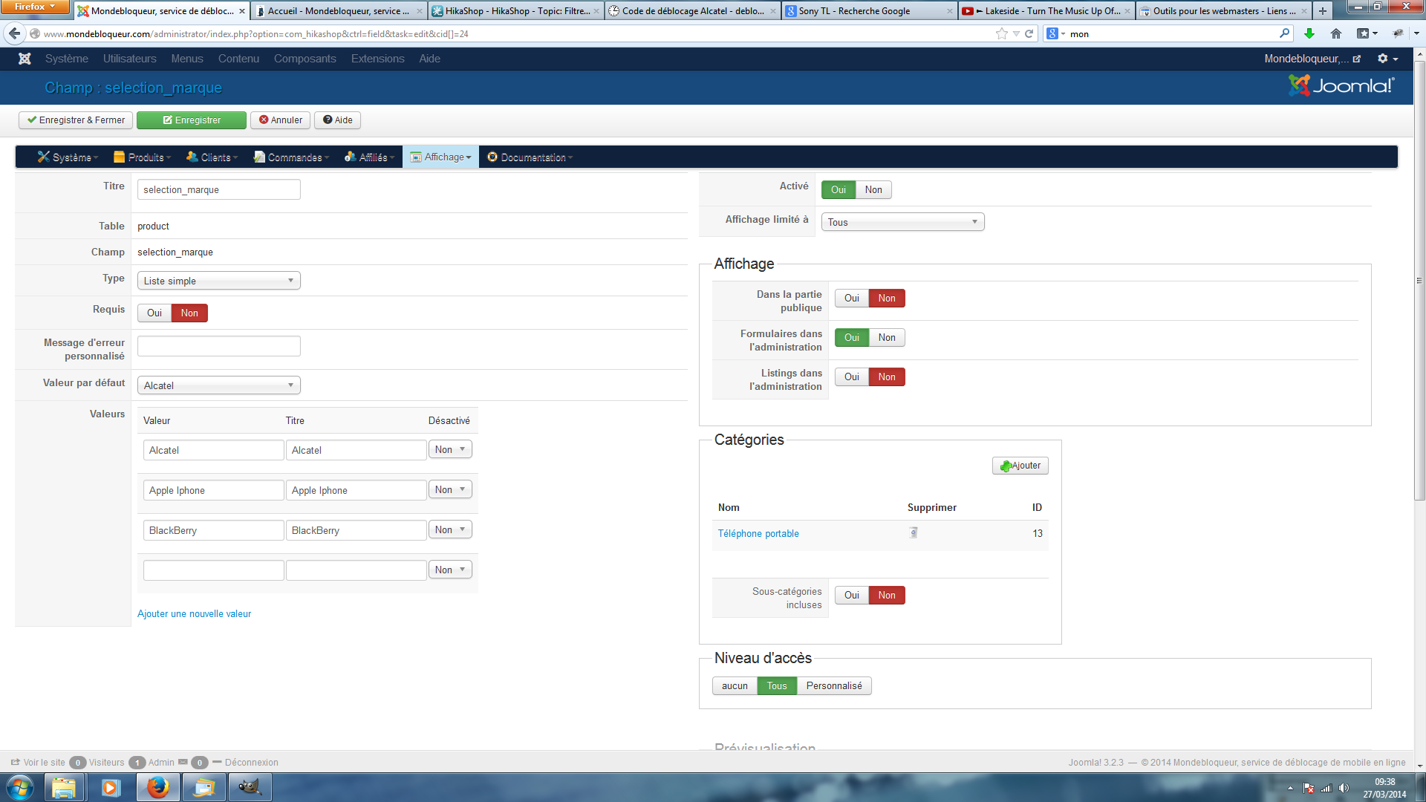Viewport: 1426px width, 802px height.
Task: Click the Firefox downloads arrow icon
Action: point(1309,33)
